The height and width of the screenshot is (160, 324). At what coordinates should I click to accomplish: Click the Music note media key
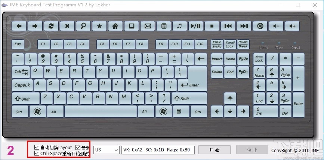[179, 26]
